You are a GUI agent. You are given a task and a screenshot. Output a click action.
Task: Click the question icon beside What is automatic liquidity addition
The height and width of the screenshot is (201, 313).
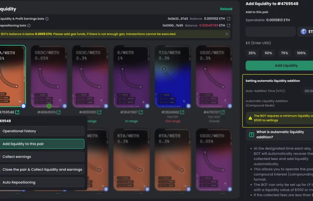coord(251,134)
